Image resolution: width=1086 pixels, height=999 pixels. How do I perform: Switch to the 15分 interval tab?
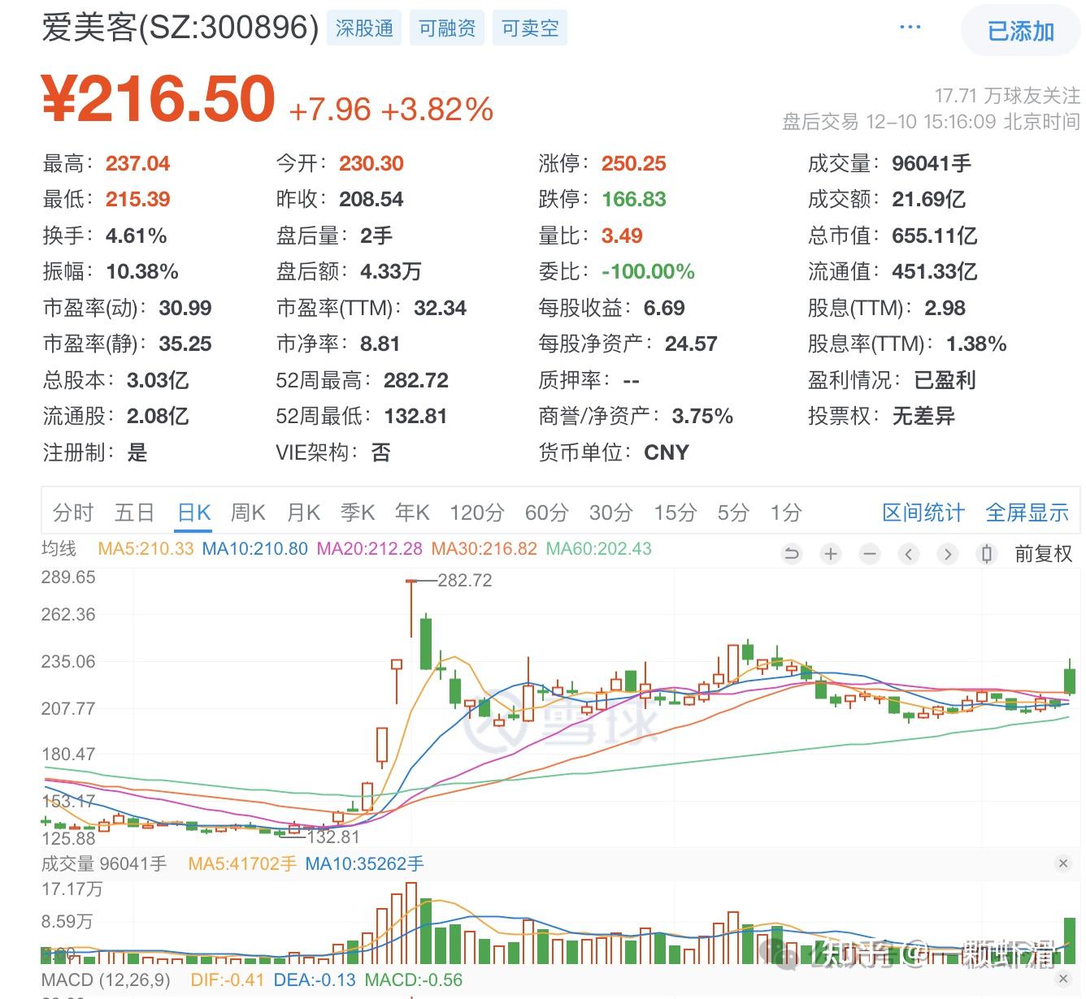[675, 512]
